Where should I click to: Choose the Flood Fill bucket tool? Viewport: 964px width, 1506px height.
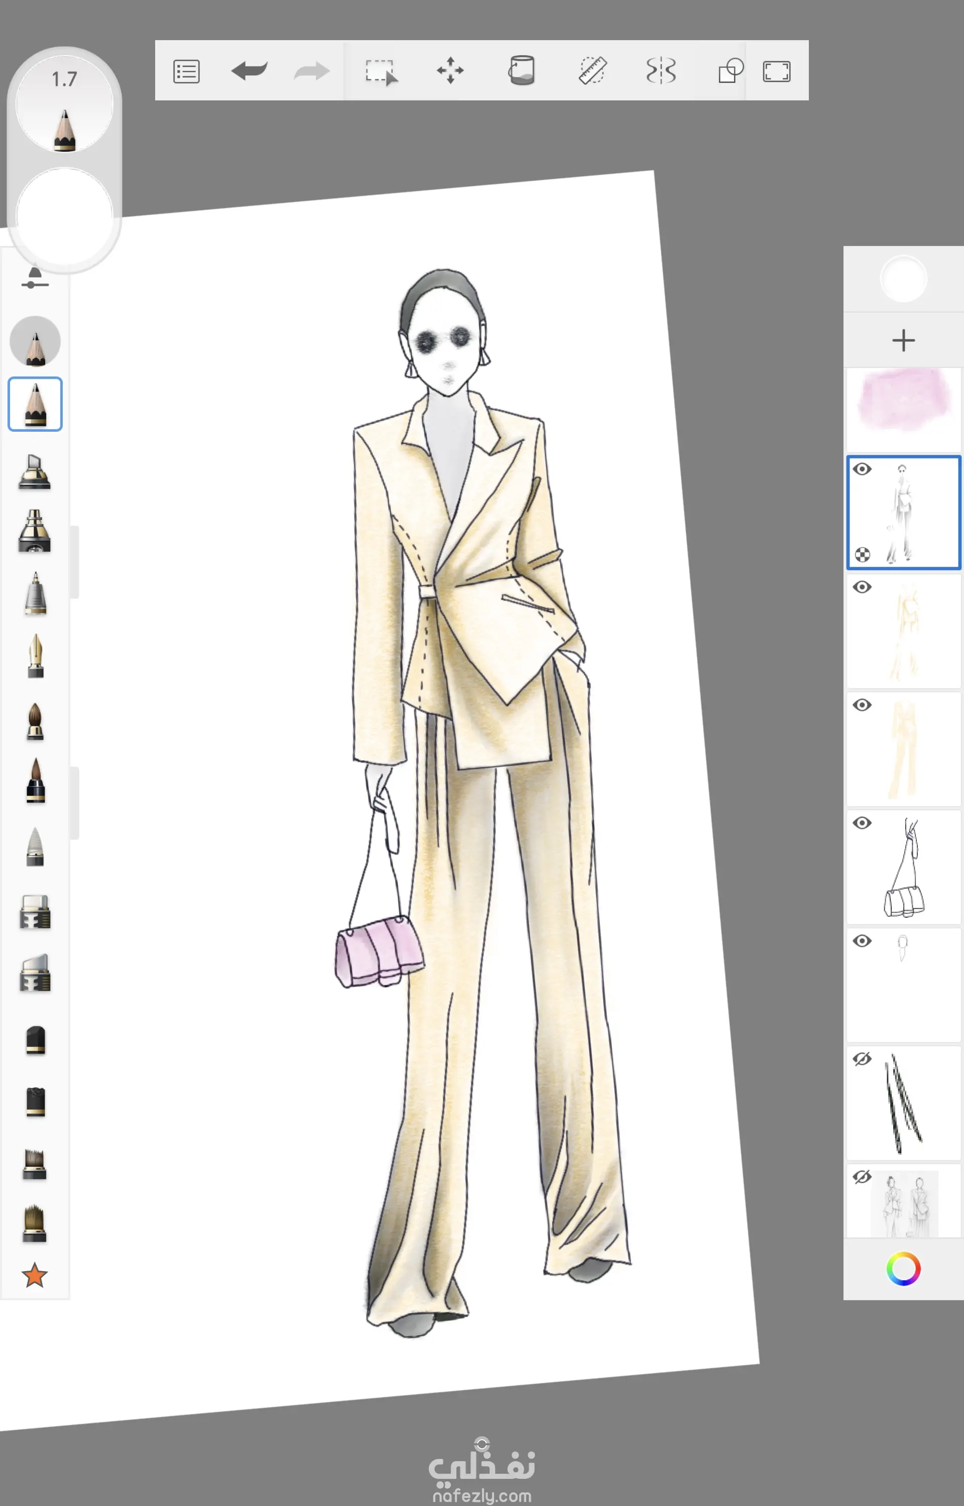click(x=521, y=70)
